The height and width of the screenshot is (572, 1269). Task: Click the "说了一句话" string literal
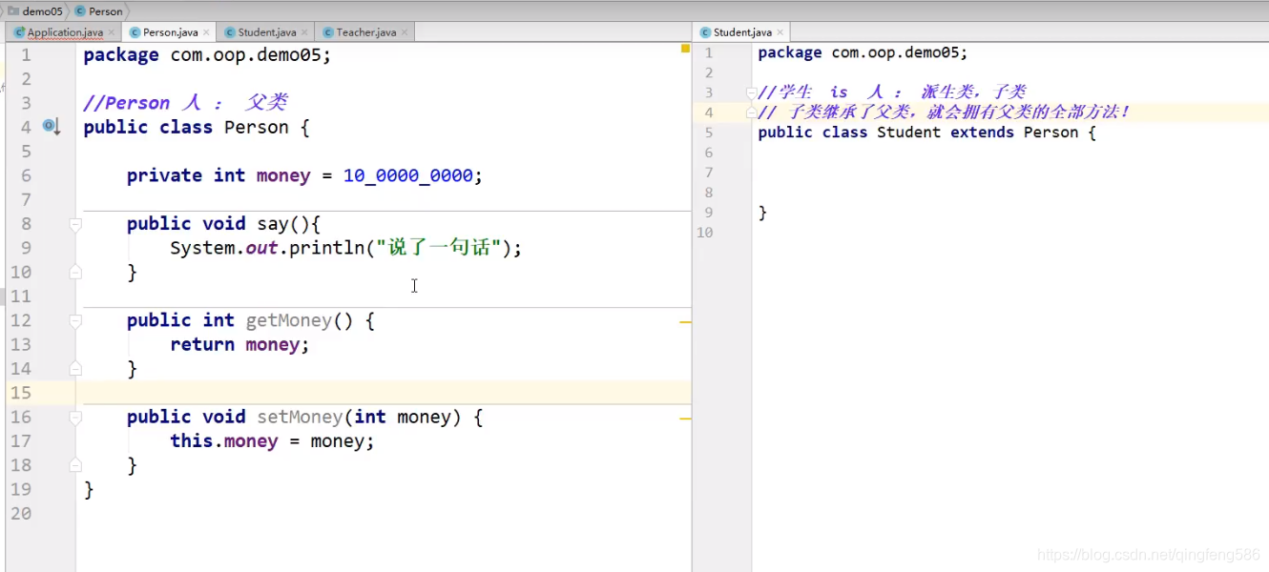(x=439, y=248)
